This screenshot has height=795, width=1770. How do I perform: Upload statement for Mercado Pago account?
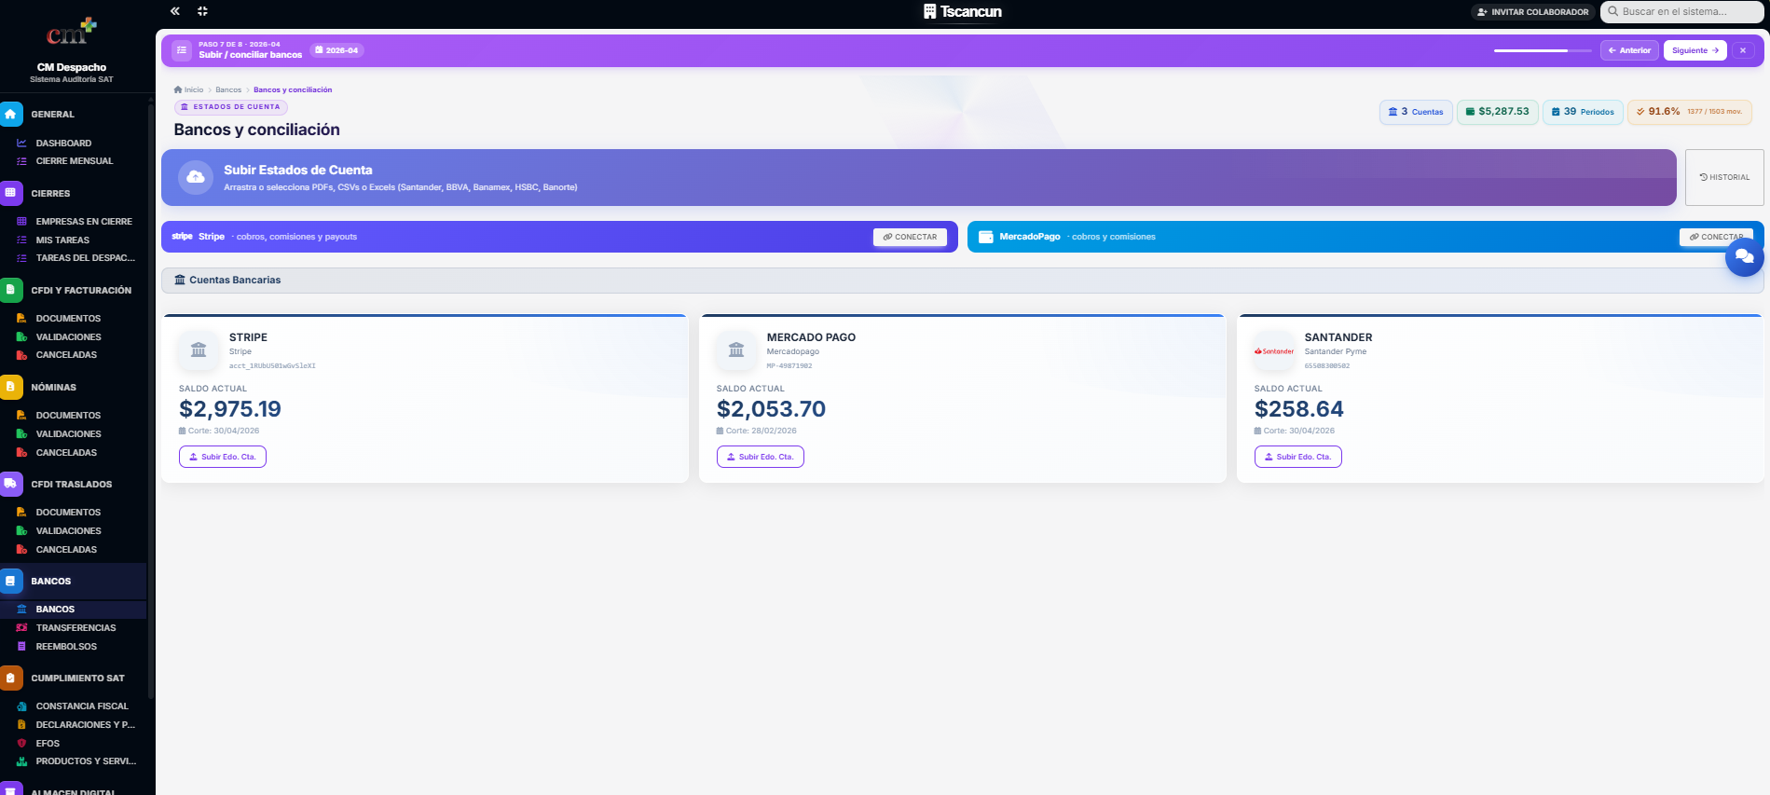761,457
